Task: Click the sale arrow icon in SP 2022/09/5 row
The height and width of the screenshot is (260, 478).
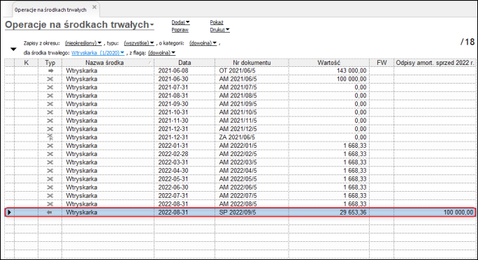Action: point(50,213)
